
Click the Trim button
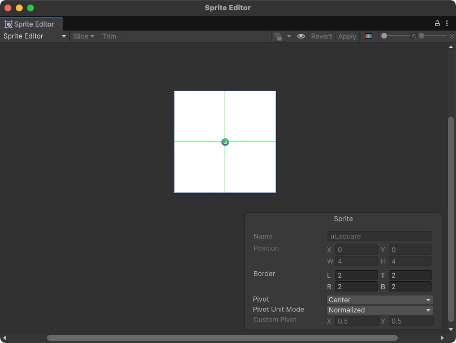[x=109, y=36]
